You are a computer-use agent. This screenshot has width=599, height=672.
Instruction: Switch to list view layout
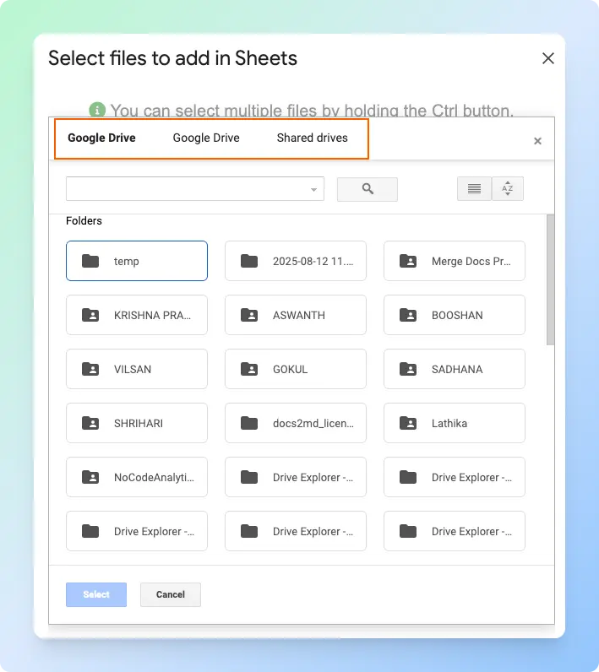tap(474, 189)
